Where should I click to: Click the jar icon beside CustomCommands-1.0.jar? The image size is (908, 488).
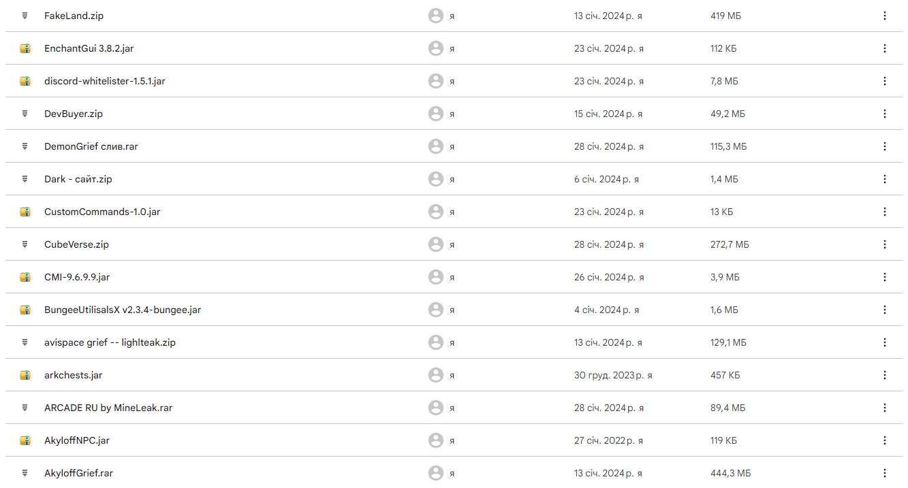pyautogui.click(x=25, y=212)
